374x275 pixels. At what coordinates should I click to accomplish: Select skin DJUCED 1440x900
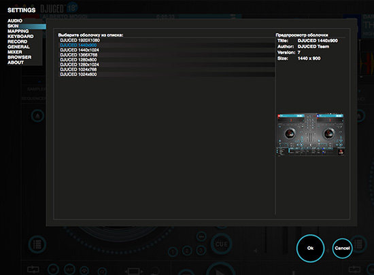point(167,45)
